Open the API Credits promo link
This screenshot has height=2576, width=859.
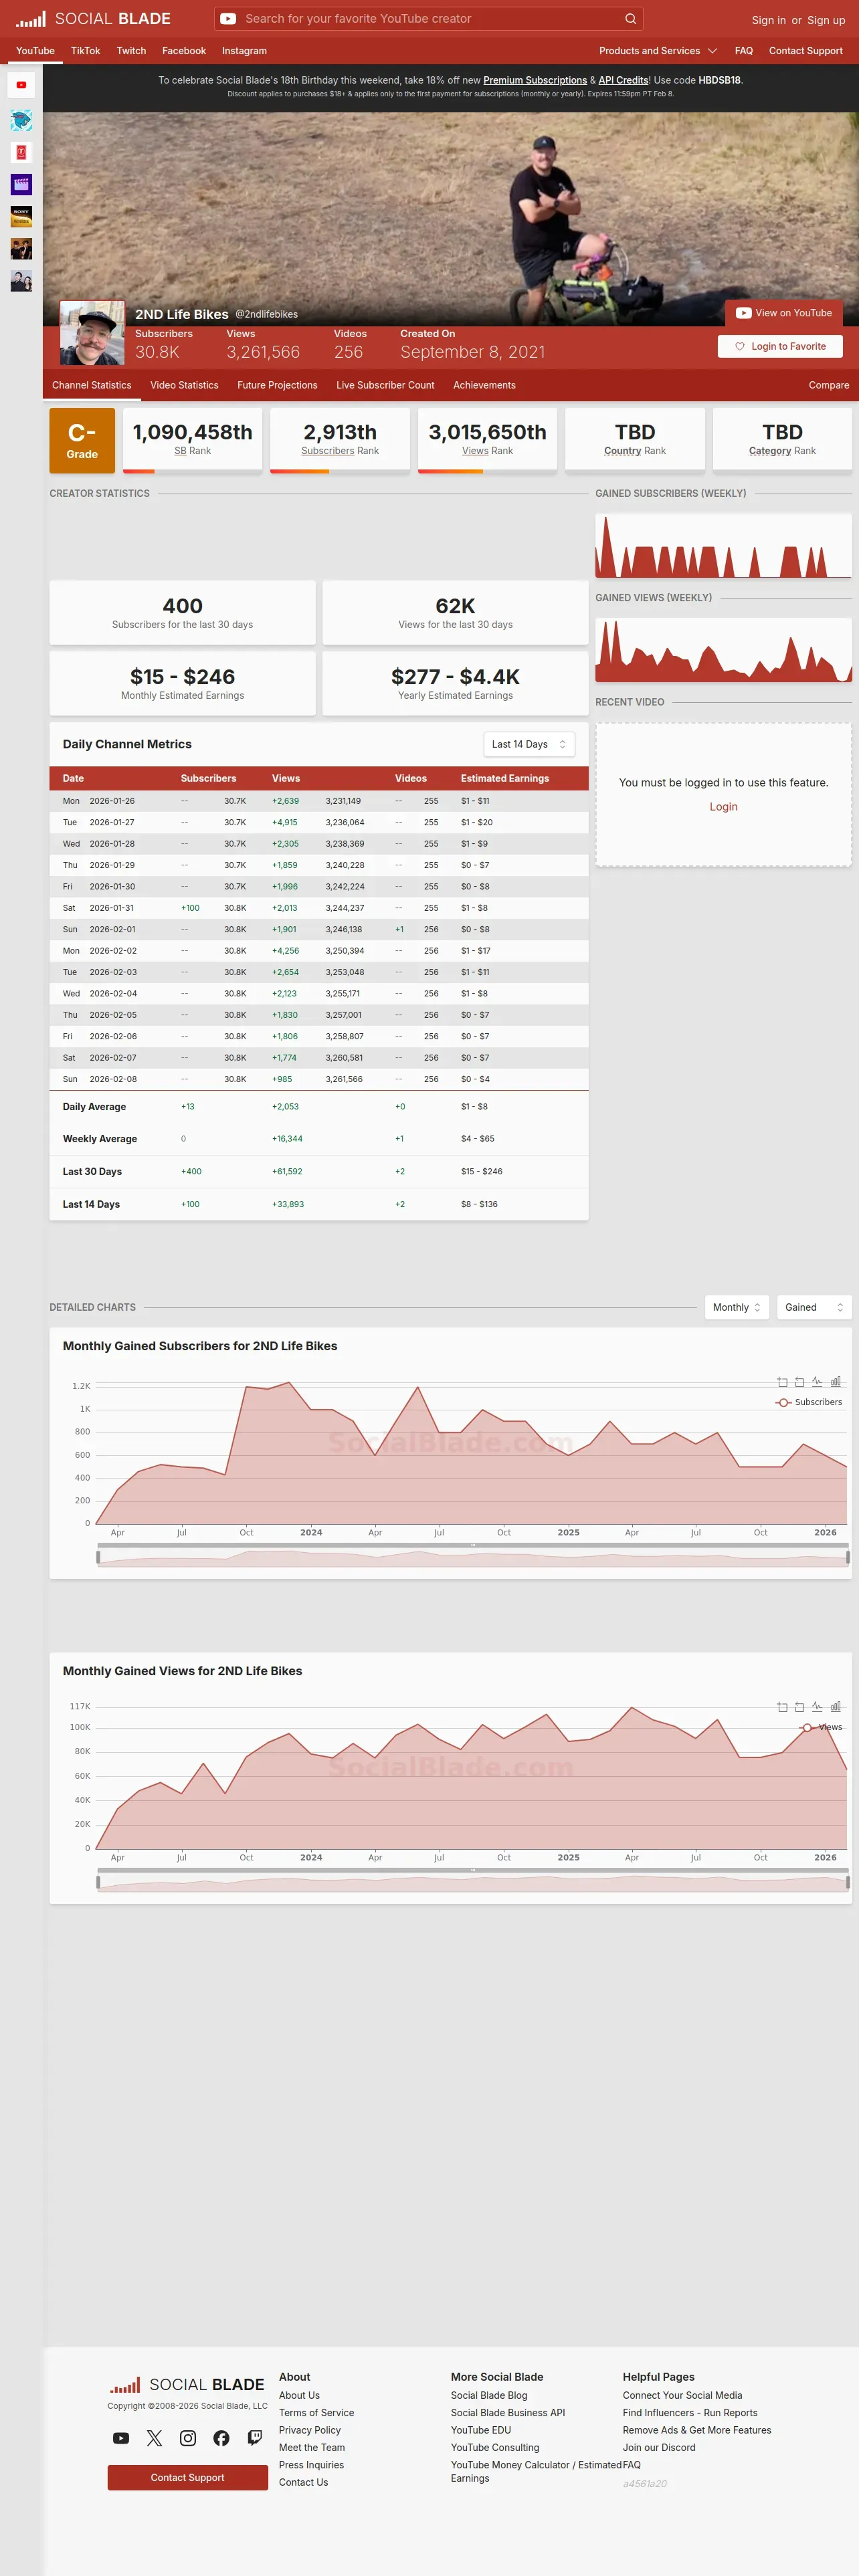click(623, 80)
